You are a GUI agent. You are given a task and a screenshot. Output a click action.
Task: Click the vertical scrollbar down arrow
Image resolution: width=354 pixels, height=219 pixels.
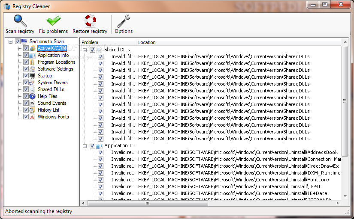click(345, 196)
